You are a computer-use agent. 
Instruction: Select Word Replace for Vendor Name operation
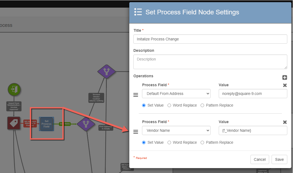[x=169, y=142]
